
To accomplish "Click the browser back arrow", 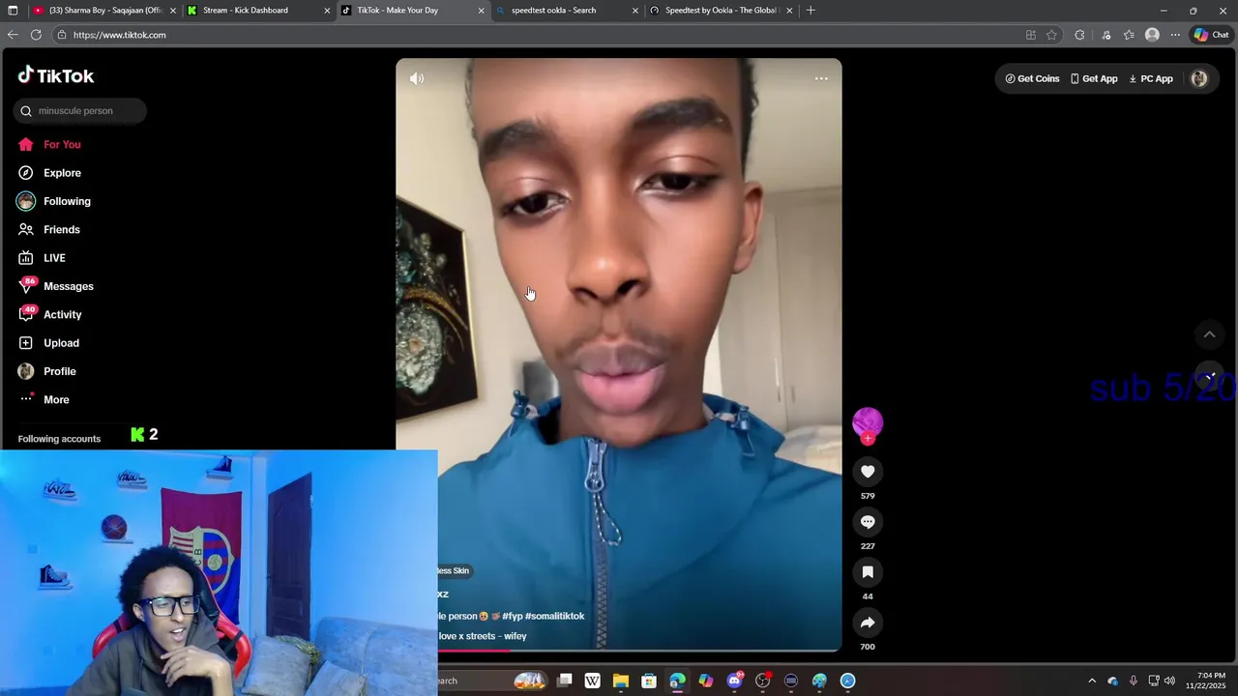I will pos(13,35).
